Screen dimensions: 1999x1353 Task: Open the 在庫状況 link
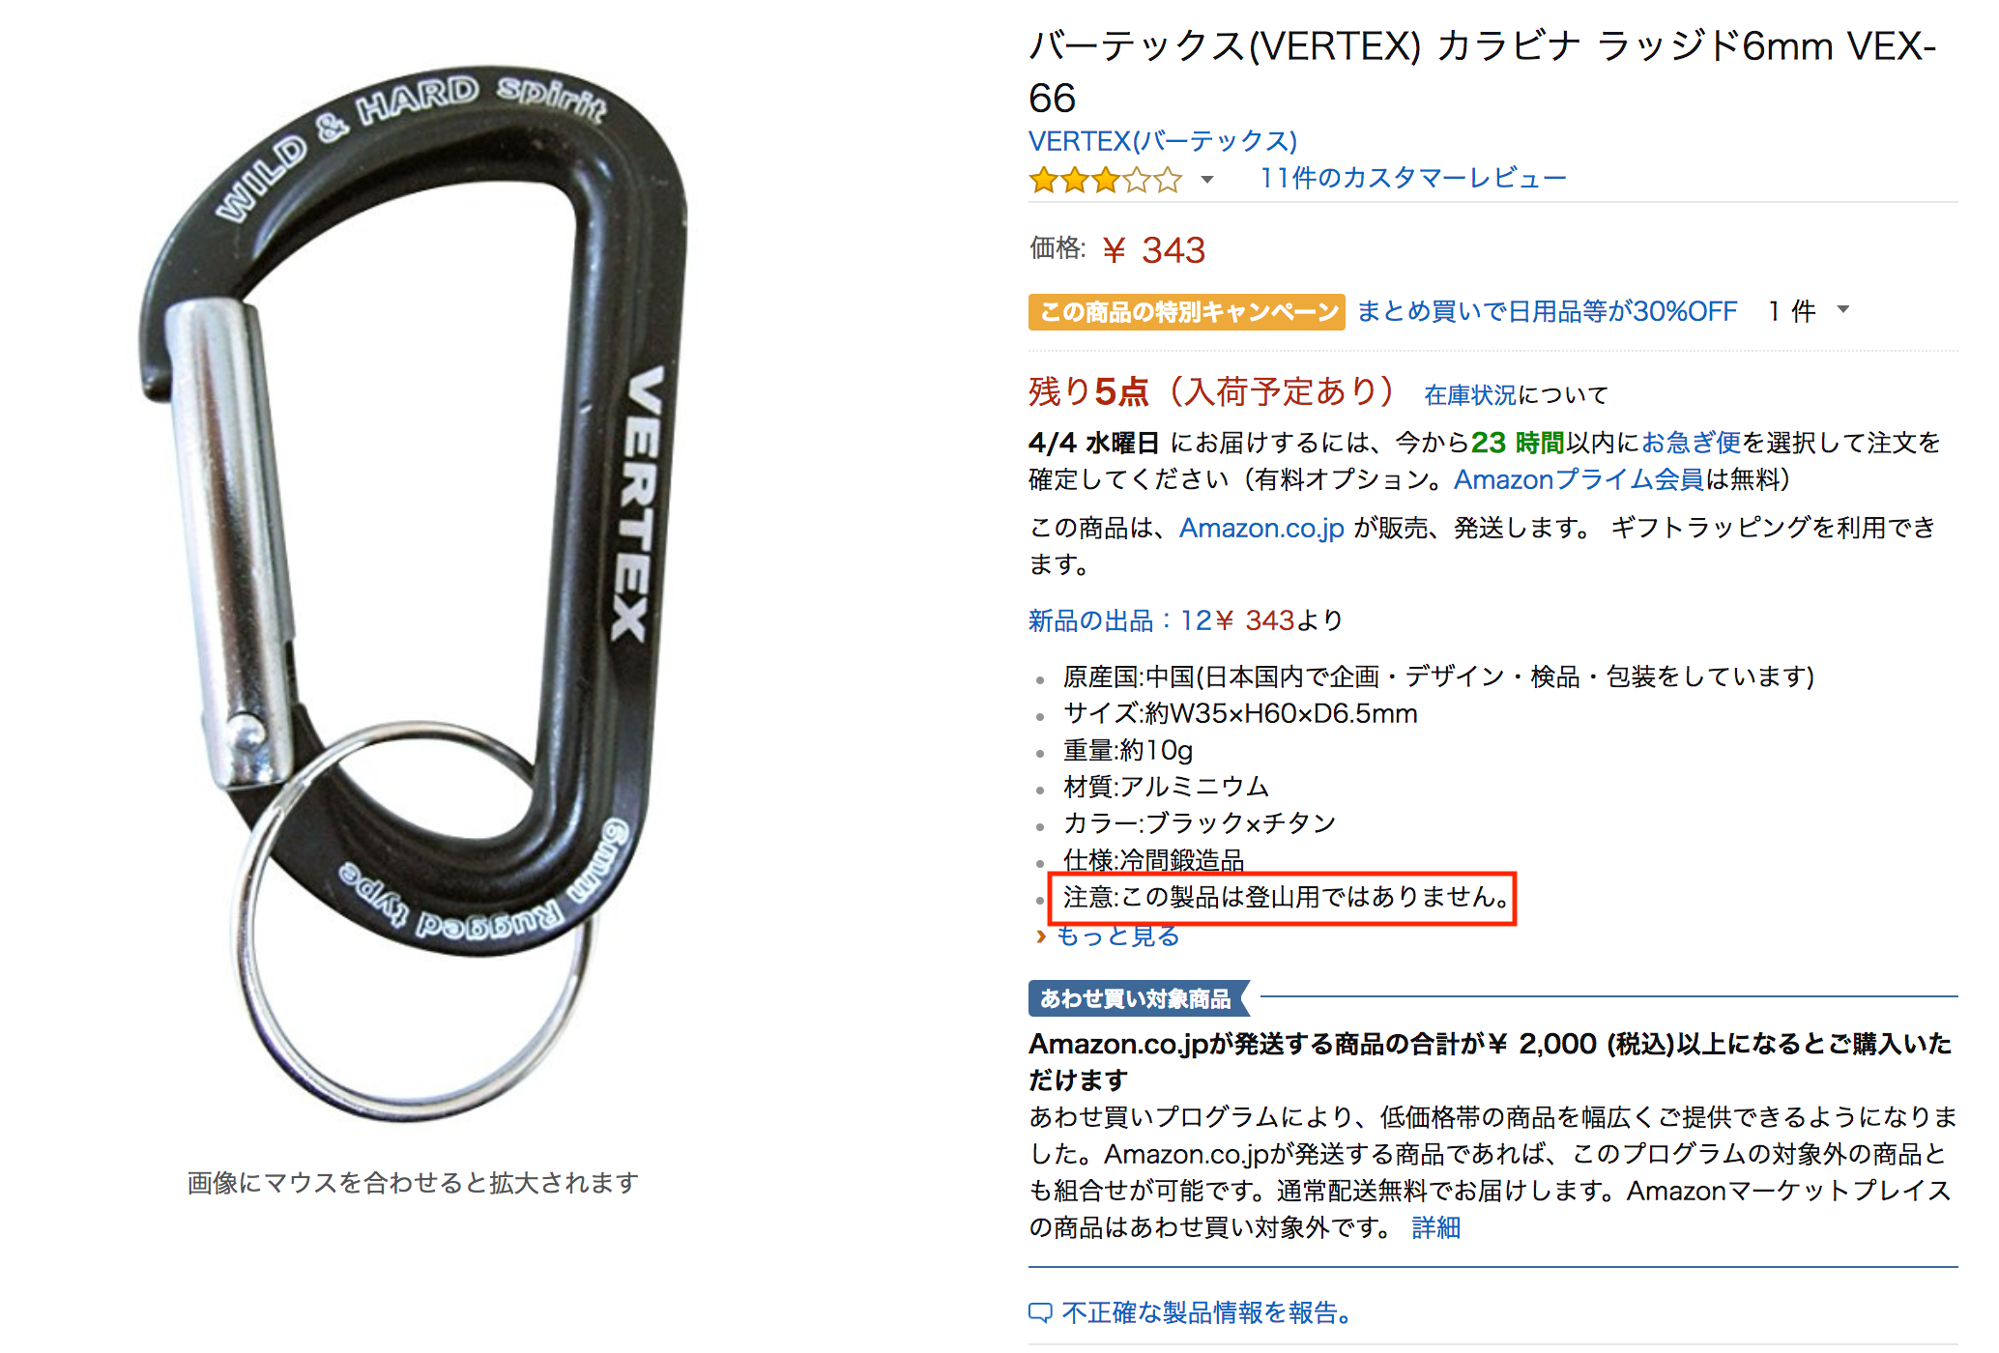1469,394
